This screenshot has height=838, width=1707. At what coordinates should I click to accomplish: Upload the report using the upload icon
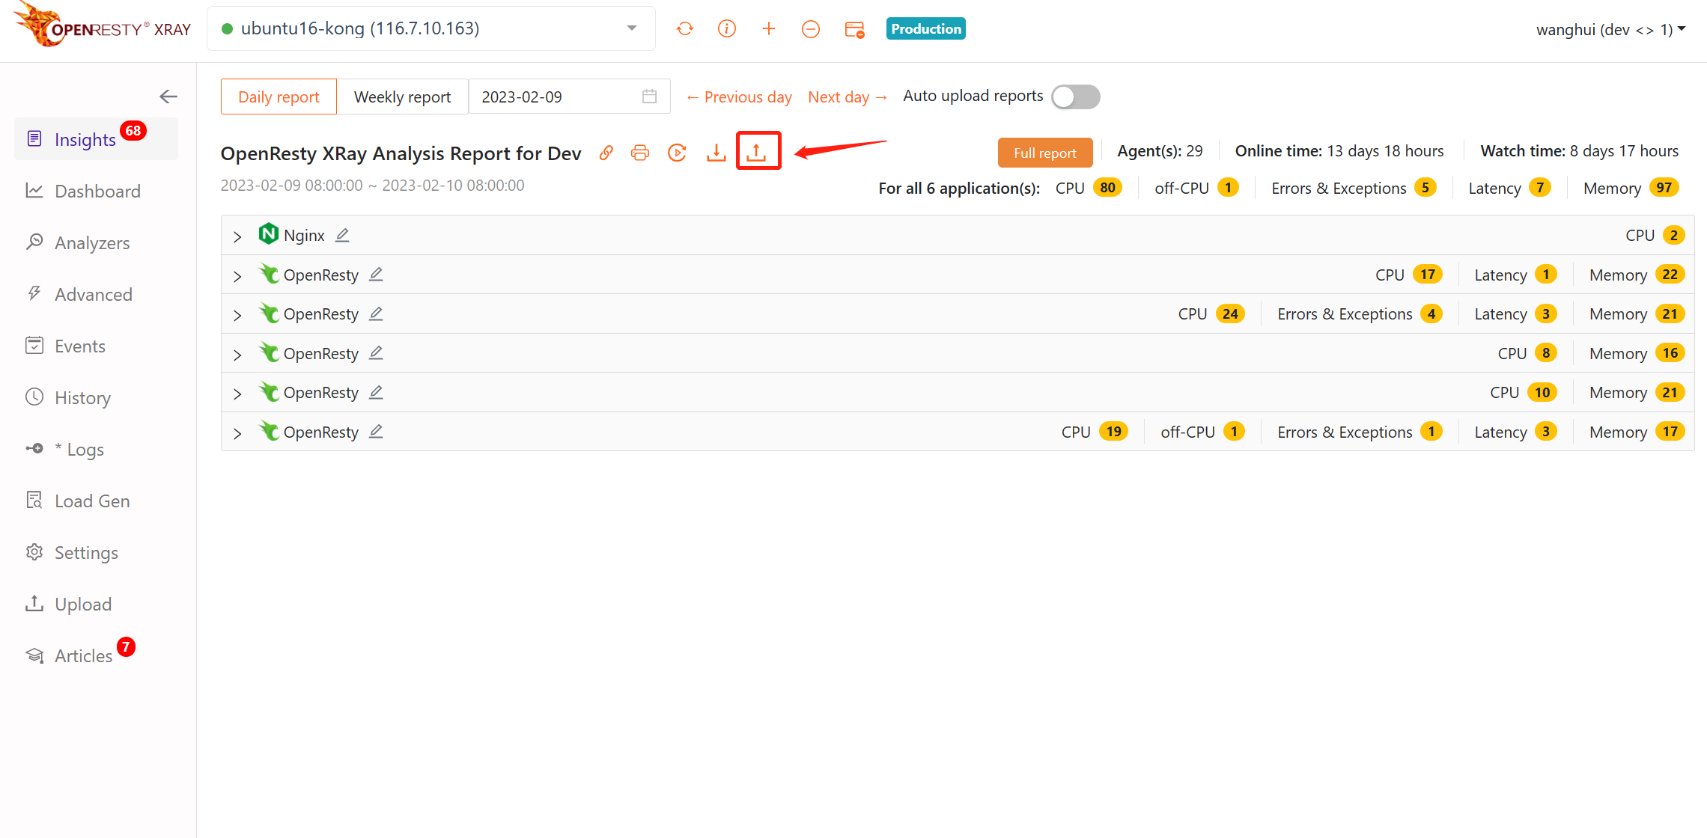[x=757, y=153]
